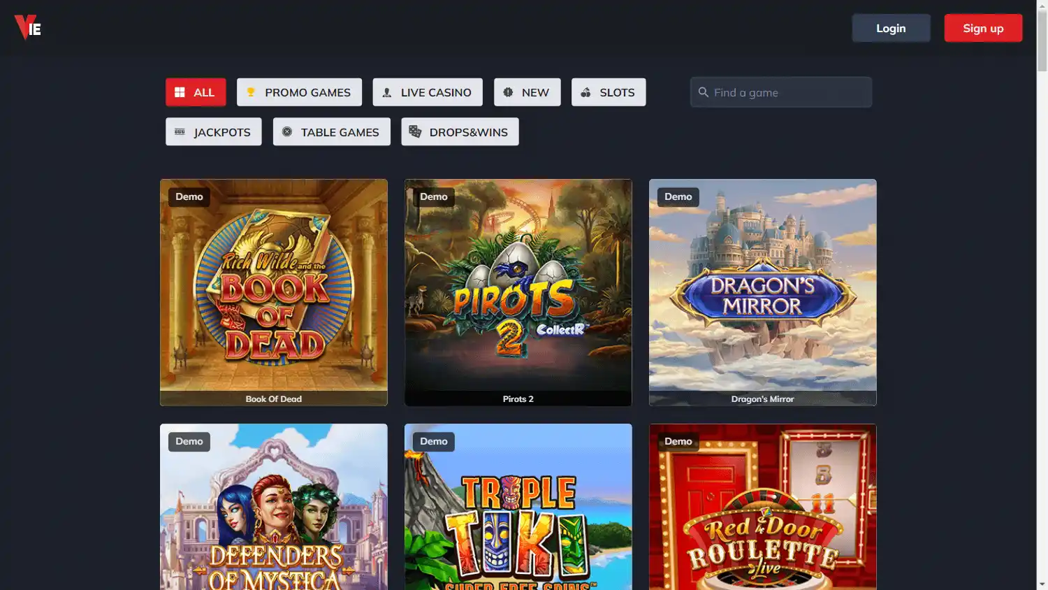Click the 'Dragon's Mirror' caption text
1048x590 pixels.
(763, 399)
